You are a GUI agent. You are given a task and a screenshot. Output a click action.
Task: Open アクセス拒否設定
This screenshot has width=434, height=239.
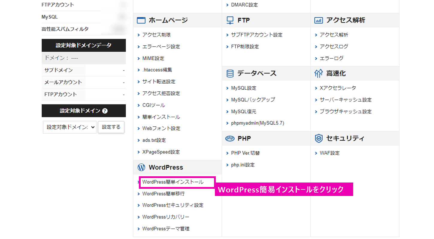coord(161,94)
